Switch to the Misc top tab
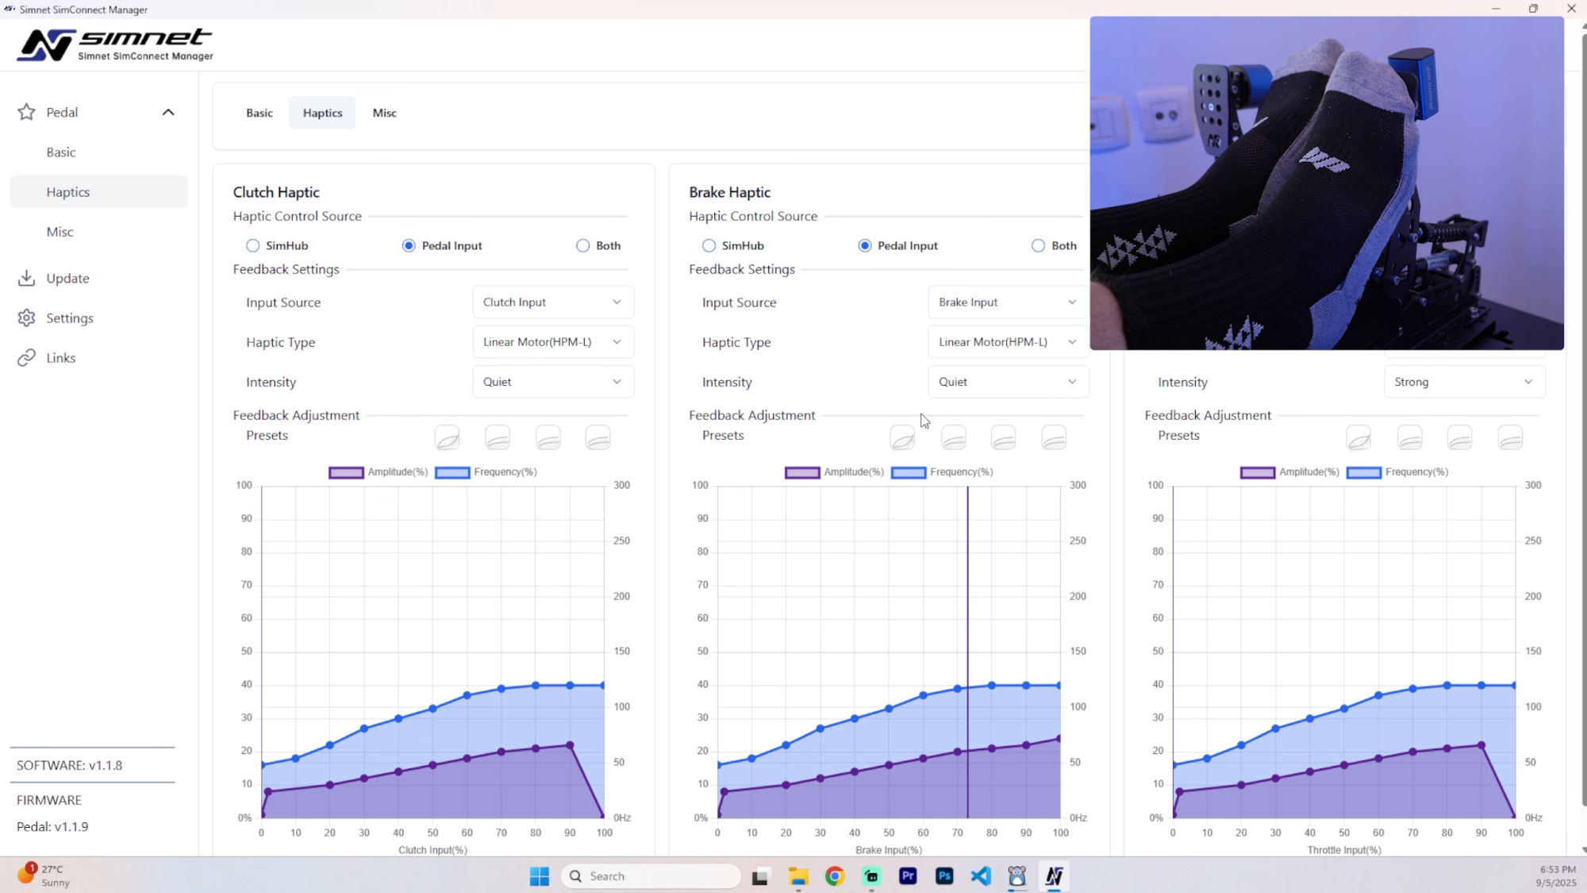This screenshot has height=893, width=1587. coord(385,113)
